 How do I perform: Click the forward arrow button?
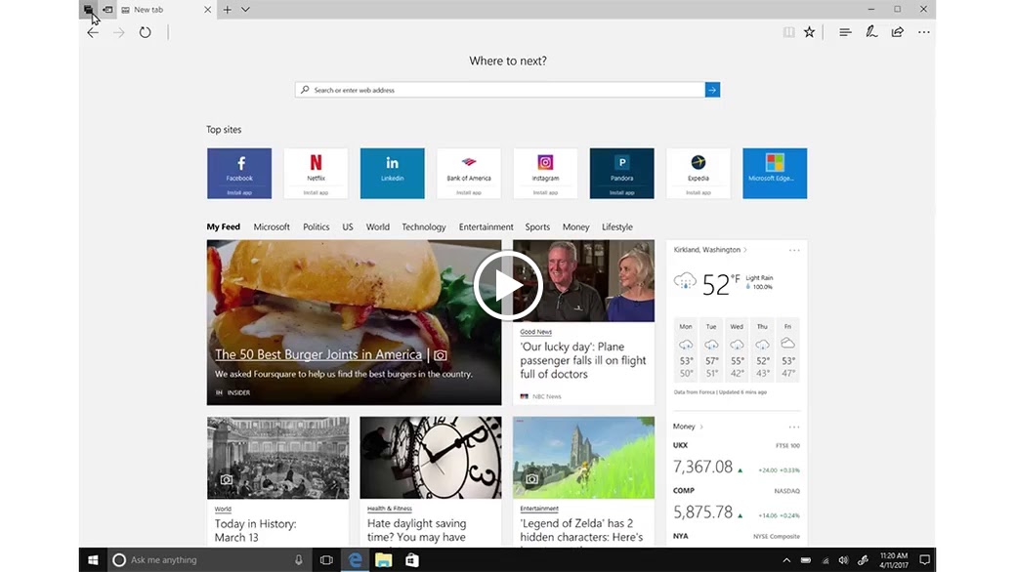pos(118,32)
